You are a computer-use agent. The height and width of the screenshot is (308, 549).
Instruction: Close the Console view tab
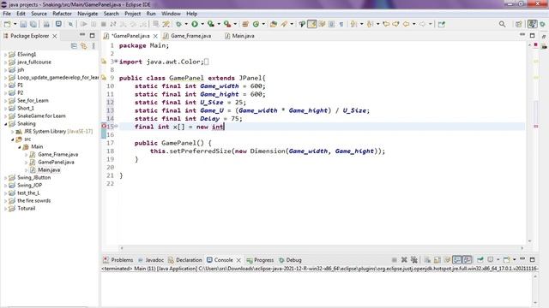coord(238,260)
